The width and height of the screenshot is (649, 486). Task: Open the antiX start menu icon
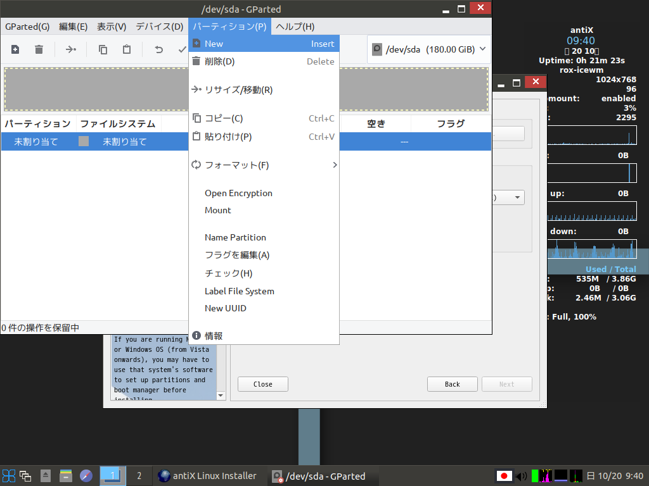tap(9, 476)
